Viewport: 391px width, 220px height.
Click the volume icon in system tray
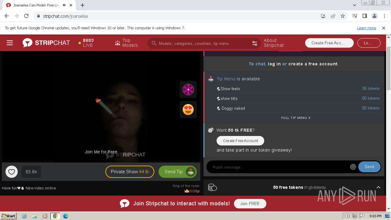tap(347, 216)
